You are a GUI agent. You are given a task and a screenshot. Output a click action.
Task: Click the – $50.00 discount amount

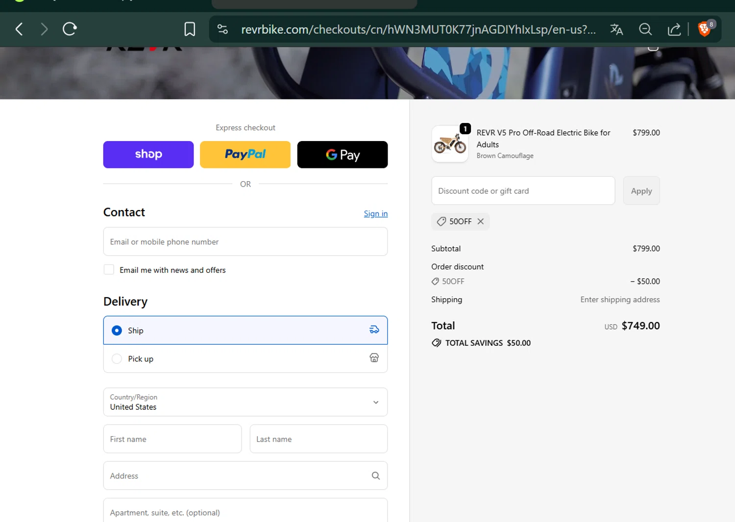645,281
